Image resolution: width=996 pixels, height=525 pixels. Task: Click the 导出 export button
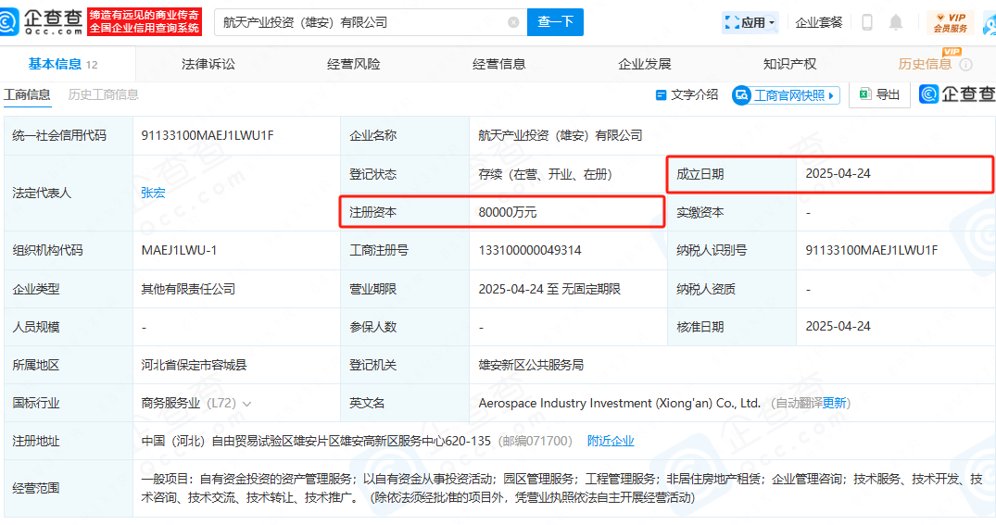point(878,94)
